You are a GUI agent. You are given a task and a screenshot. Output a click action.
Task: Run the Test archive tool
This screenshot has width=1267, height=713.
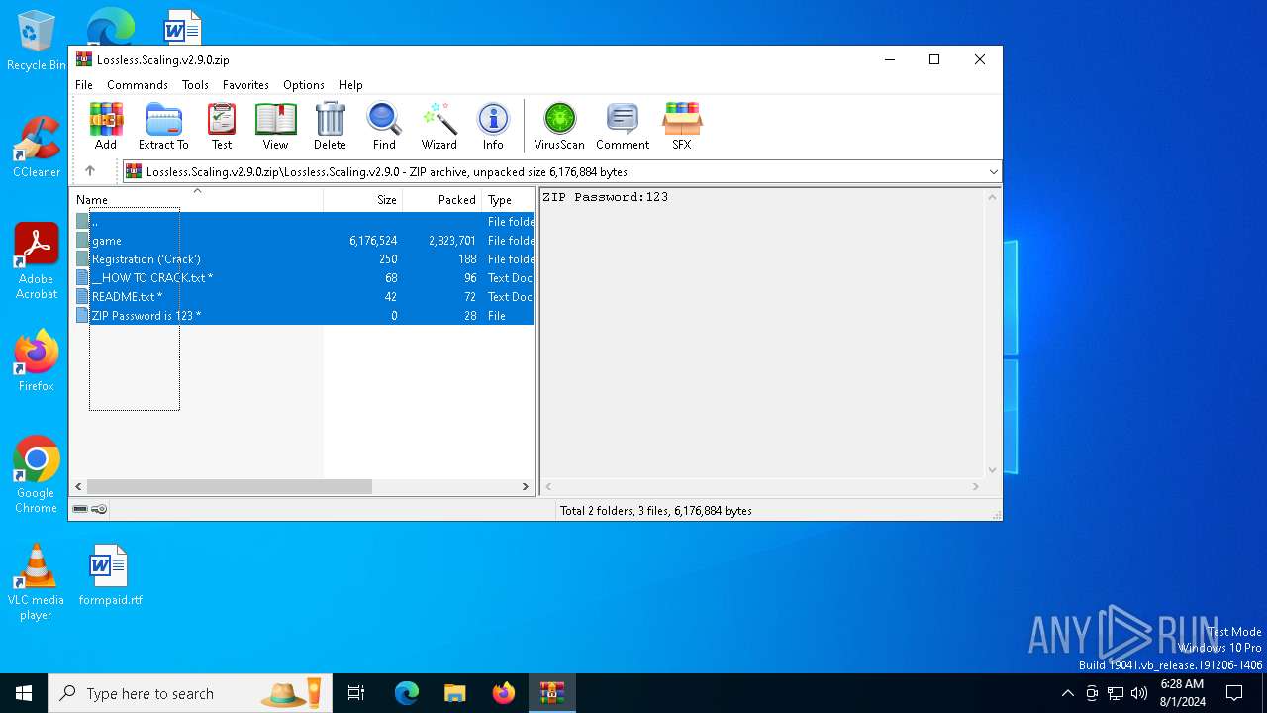222,126
